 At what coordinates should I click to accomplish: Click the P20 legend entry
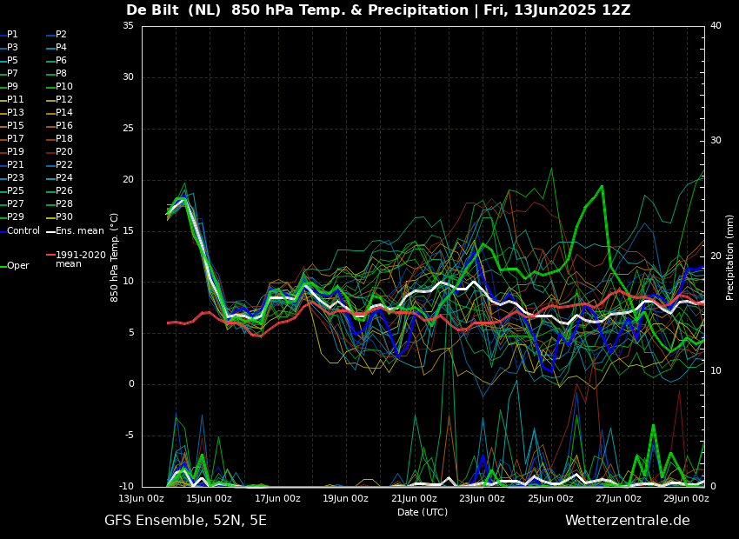pyautogui.click(x=64, y=152)
